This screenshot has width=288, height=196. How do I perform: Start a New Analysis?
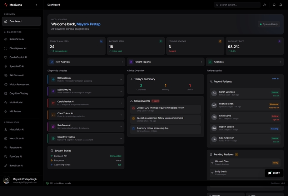[x=86, y=62]
